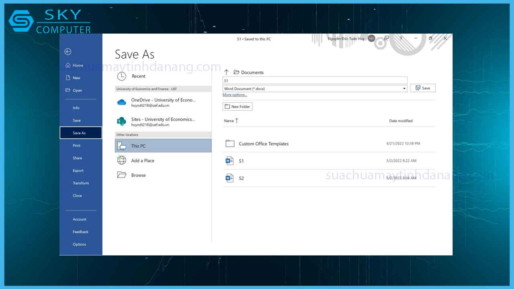
Task: Click the S1 • Saved to this PC title
Action: pyautogui.click(x=254, y=39)
